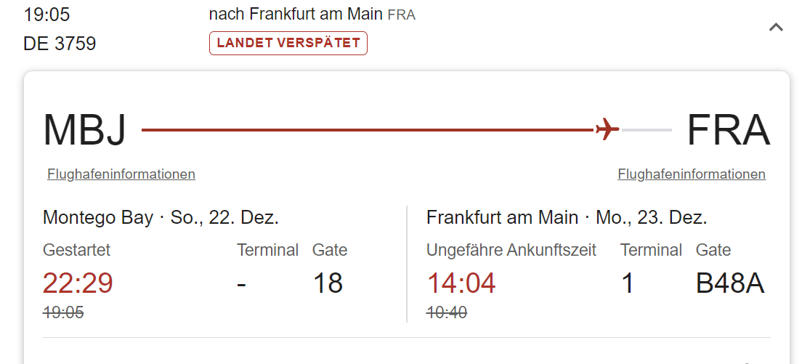Click the 'nach Frankfurt am Main FRA' header text
The height and width of the screenshot is (364, 810).
312,14
